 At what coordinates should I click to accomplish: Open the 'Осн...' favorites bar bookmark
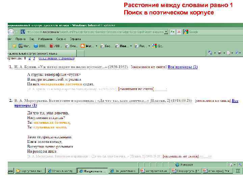pyautogui.click(x=72, y=46)
